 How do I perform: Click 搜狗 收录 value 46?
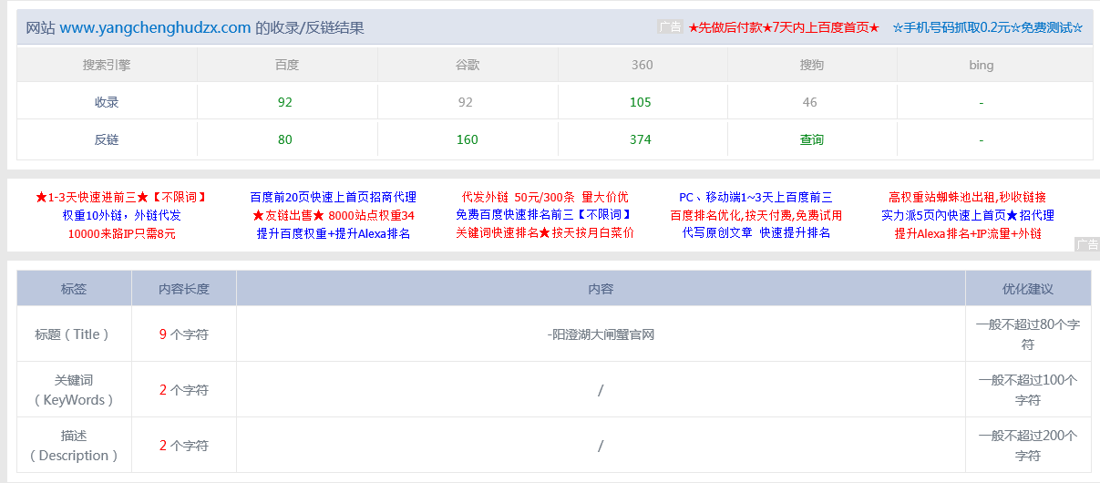point(810,102)
